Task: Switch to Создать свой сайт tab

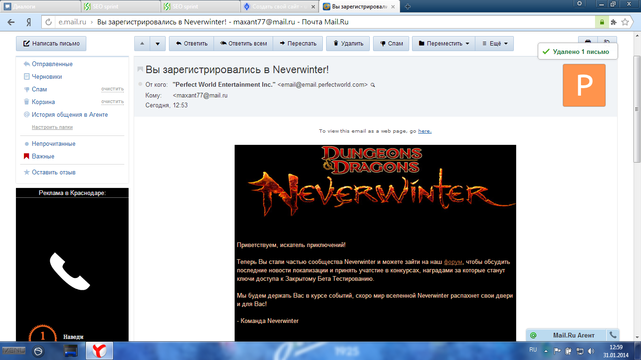Action: click(x=279, y=7)
